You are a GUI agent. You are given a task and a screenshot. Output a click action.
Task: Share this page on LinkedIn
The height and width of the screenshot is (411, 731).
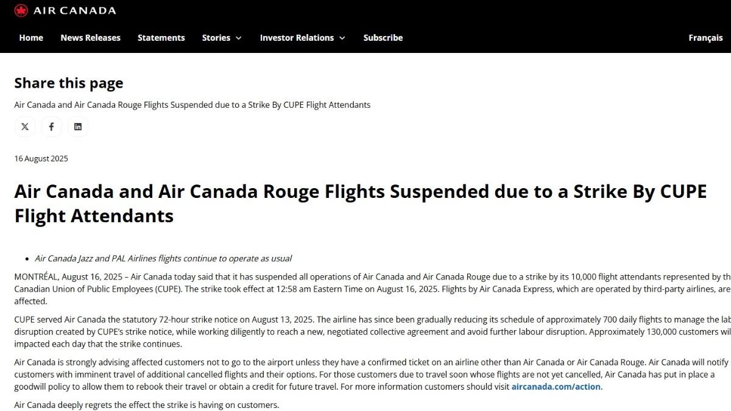[78, 127]
